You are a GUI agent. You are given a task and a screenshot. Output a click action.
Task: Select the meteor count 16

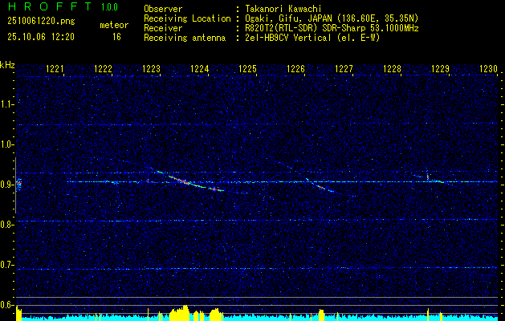tap(116, 37)
